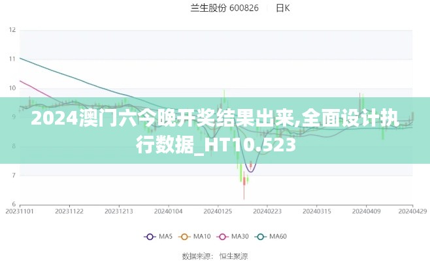This screenshot has width=430, height=261.
Task: Click the chart title 兰生股份 600826
Action: (x=224, y=8)
